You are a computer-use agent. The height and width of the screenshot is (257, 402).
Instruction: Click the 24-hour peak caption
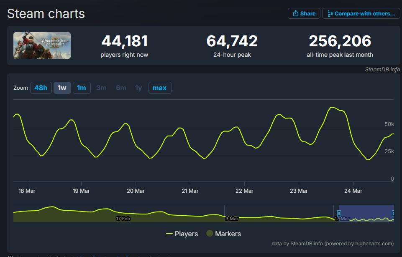(x=232, y=55)
